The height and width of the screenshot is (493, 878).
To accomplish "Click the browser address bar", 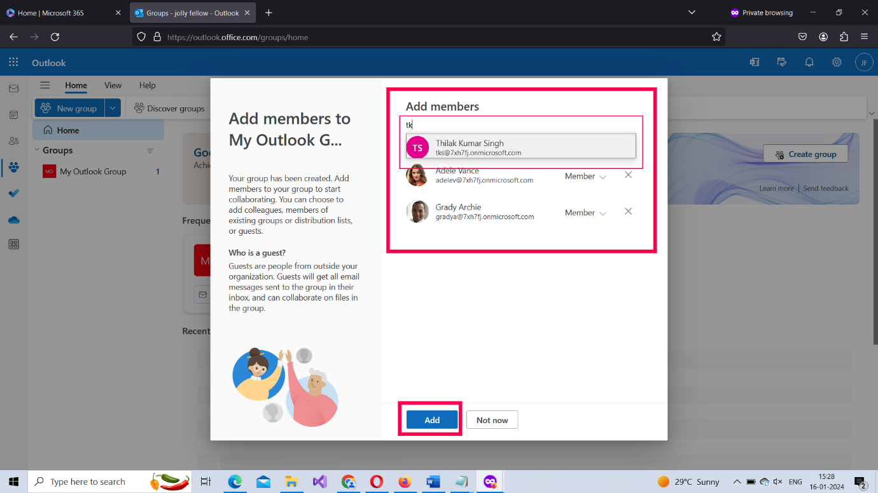I will (x=428, y=37).
